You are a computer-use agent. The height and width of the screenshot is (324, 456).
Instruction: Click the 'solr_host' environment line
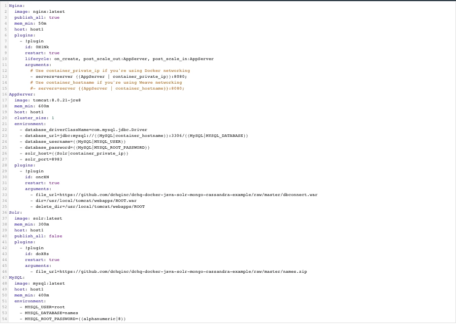click(x=74, y=154)
